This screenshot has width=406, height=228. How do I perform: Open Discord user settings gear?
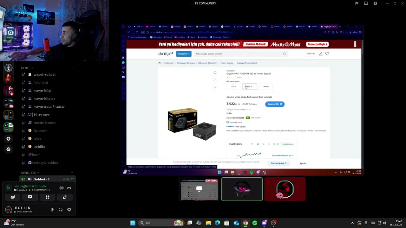(x=69, y=210)
